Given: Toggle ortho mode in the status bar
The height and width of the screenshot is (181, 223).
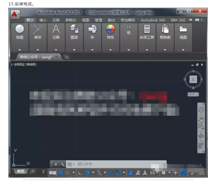Looking at the screenshot, I should [80, 173].
